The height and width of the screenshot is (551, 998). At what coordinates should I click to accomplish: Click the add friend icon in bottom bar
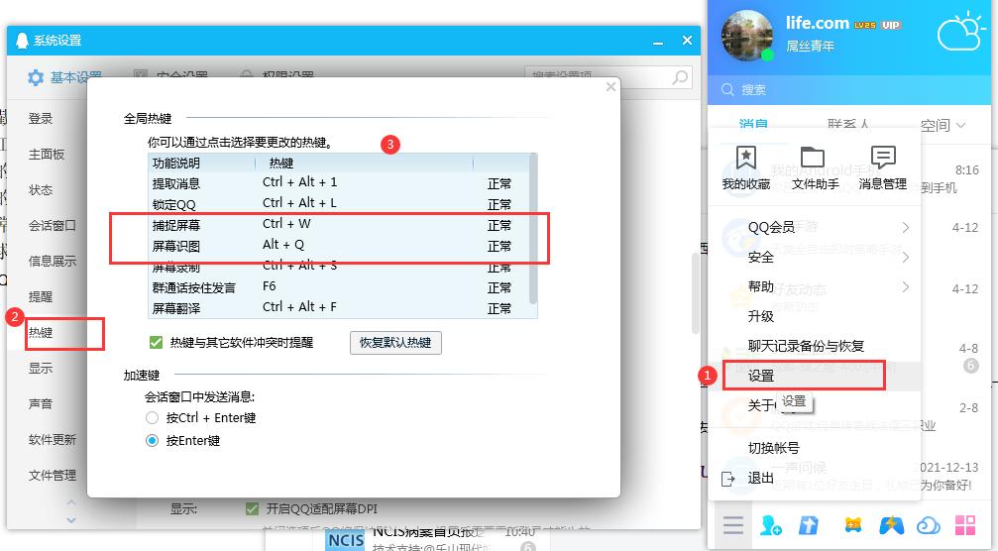click(771, 525)
